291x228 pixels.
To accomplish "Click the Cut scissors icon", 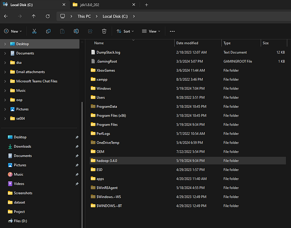I will [34, 31].
